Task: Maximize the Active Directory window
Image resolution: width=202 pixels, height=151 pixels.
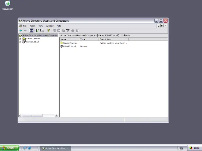Action: pyautogui.click(x=161, y=20)
